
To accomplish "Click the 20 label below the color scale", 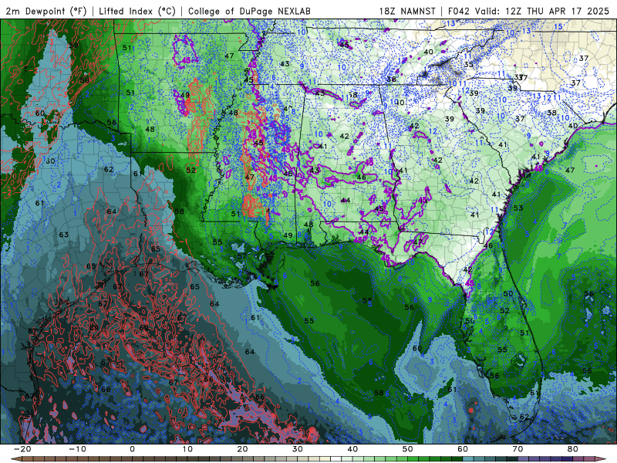I will point(242,449).
